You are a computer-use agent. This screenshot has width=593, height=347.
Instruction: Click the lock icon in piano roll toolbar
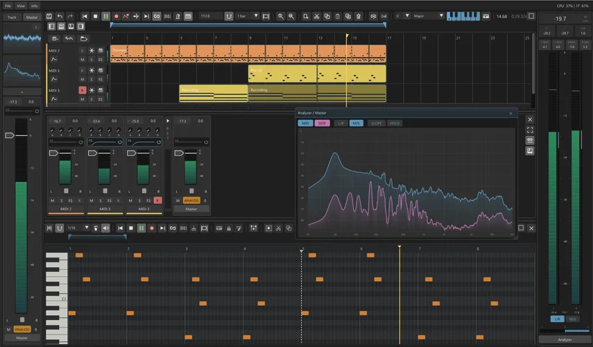(x=229, y=228)
